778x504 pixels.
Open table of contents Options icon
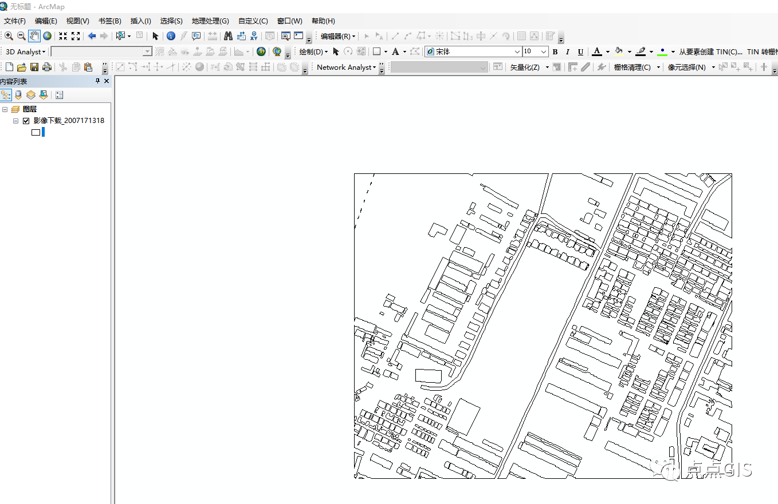pyautogui.click(x=59, y=95)
